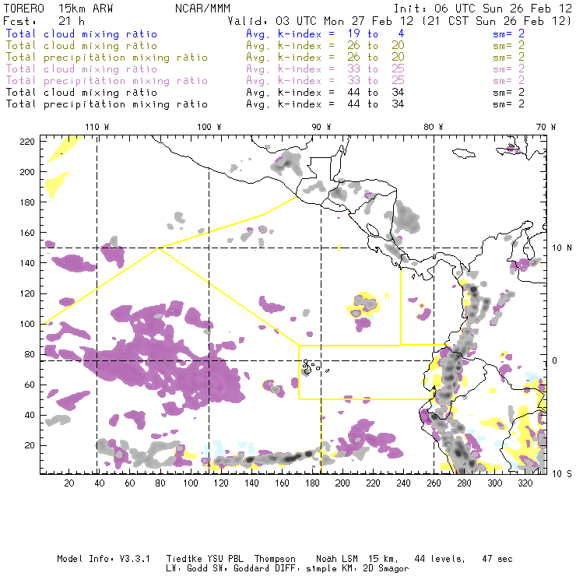Viewport: 576px width, 576px height.
Task: Select olive "Total precipitation mixing ratio" legend entry
Action: [107, 58]
